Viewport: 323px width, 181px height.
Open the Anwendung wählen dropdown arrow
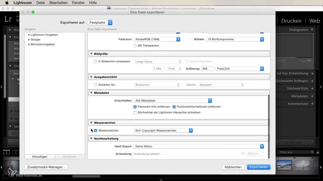[243, 153]
